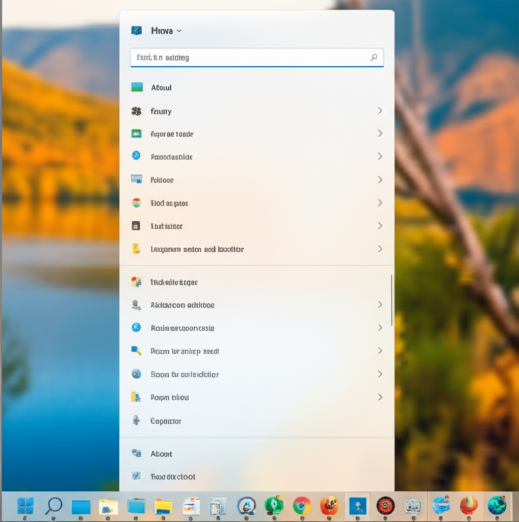Click the vertical scrollbar on the panel's right edge

392,300
